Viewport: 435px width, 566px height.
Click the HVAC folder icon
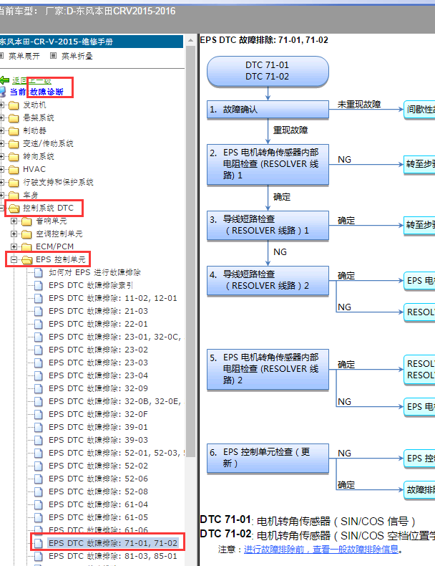coord(14,170)
